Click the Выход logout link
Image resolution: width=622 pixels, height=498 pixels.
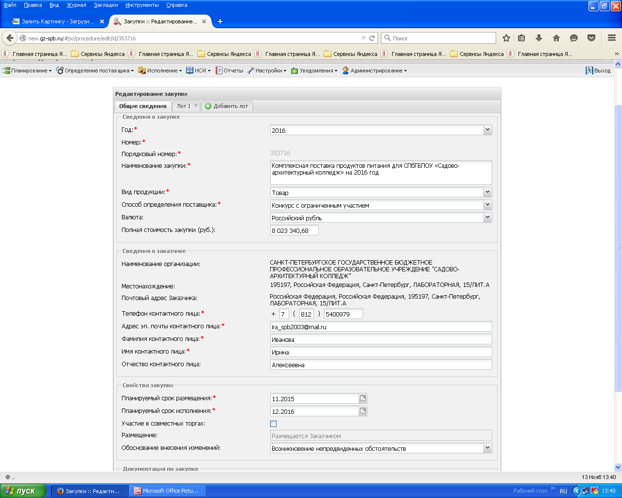598,71
